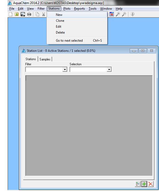This screenshot has height=191, width=159.
Task: Close the Station List window
Action: pos(151,51)
